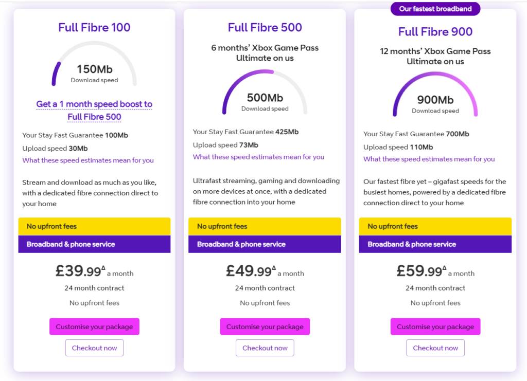This screenshot has width=527, height=381.
Task: Click Checkout now under Full Fibre 900
Action: pos(435,348)
